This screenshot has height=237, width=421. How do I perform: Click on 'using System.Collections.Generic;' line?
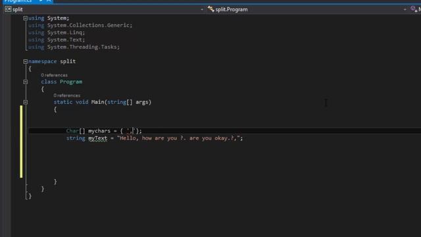pyautogui.click(x=80, y=25)
